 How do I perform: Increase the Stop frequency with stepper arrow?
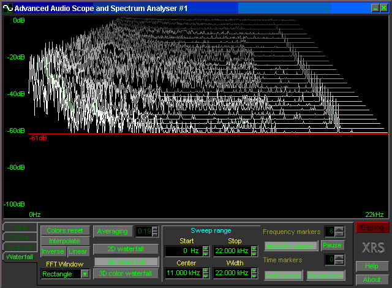tap(252, 248)
